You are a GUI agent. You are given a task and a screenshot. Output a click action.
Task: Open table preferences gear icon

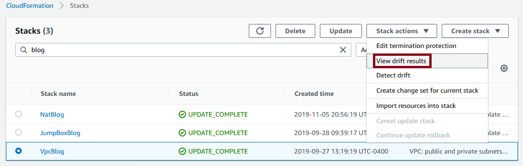[x=504, y=68]
